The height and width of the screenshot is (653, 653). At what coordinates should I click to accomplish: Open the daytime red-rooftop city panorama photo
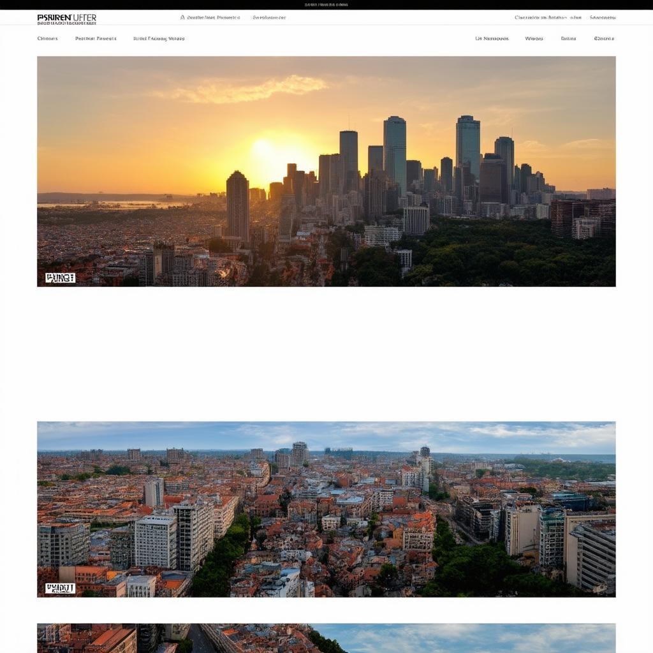click(326, 509)
